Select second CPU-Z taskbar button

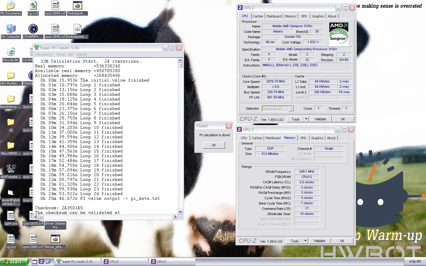click(x=172, y=262)
